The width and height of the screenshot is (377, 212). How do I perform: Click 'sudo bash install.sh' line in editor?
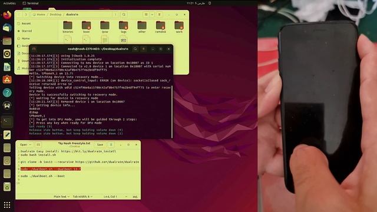pos(38,155)
